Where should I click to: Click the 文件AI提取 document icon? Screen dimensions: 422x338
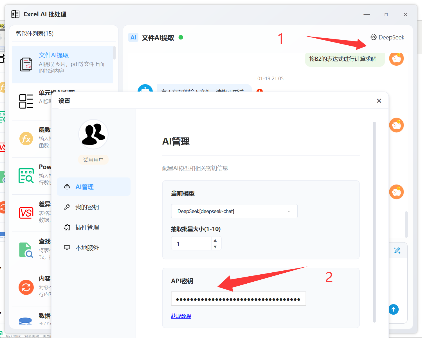pyautogui.click(x=26, y=65)
